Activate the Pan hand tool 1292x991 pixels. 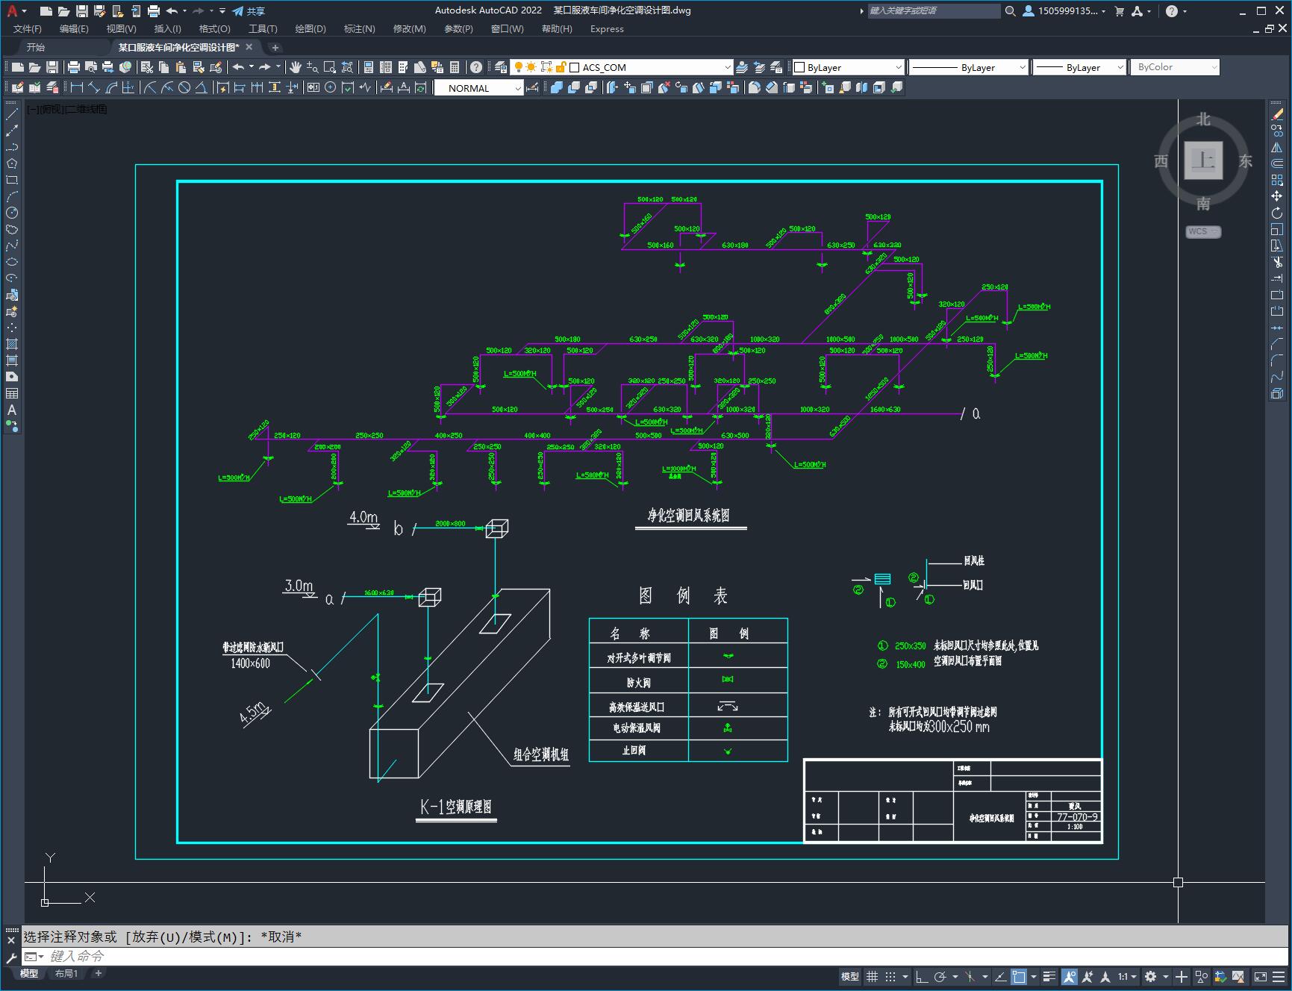coord(296,67)
